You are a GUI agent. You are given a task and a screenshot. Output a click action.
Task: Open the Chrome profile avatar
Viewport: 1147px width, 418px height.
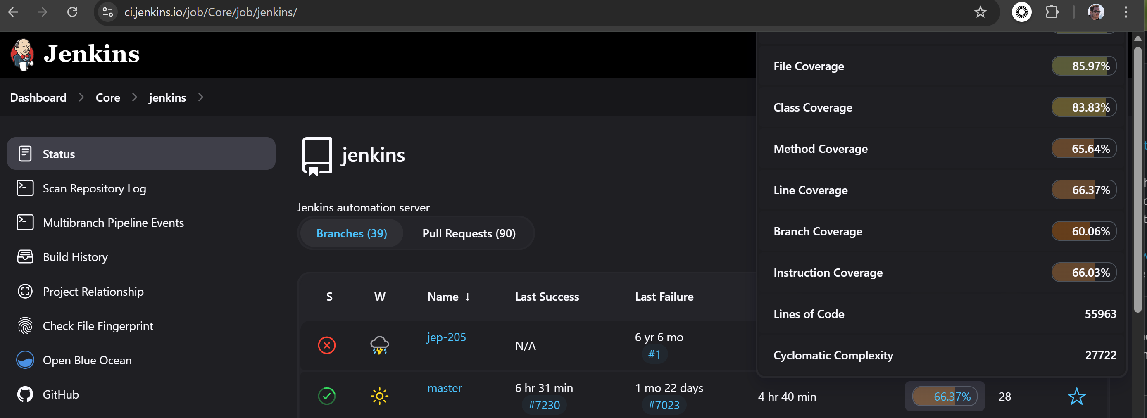click(x=1095, y=12)
